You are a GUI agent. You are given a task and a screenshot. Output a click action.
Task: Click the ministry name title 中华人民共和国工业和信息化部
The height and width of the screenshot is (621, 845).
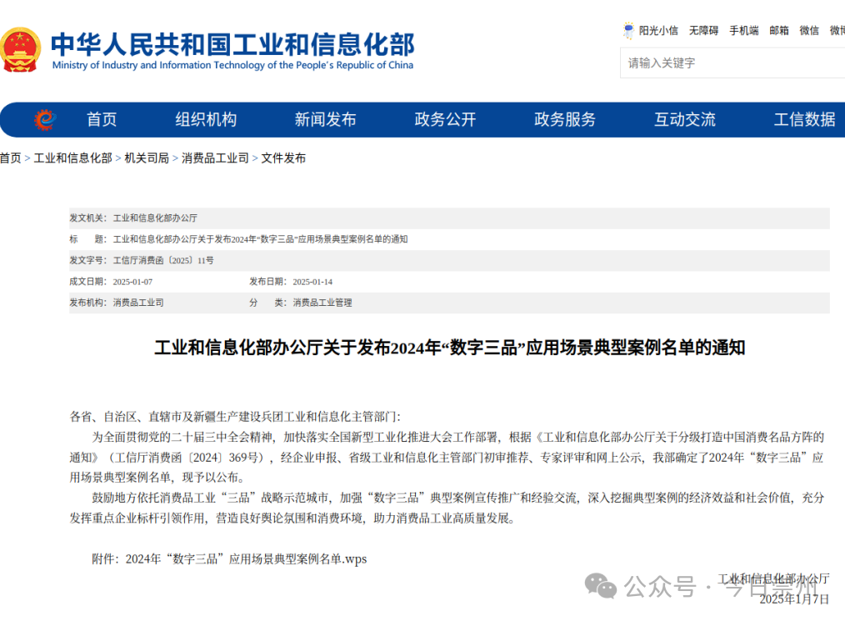pyautogui.click(x=232, y=44)
